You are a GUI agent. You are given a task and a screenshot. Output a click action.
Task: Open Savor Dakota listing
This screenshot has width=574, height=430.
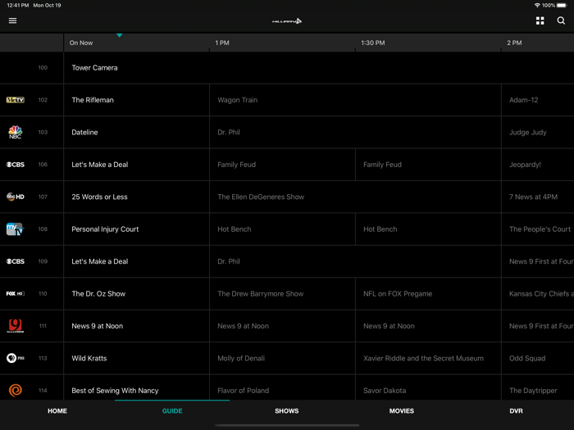coord(428,387)
